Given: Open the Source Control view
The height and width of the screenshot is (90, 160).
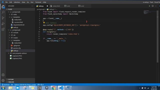Looking at the screenshot, I should coord(3,18).
